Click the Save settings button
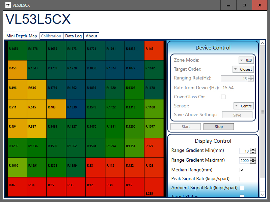 [x=237, y=115]
